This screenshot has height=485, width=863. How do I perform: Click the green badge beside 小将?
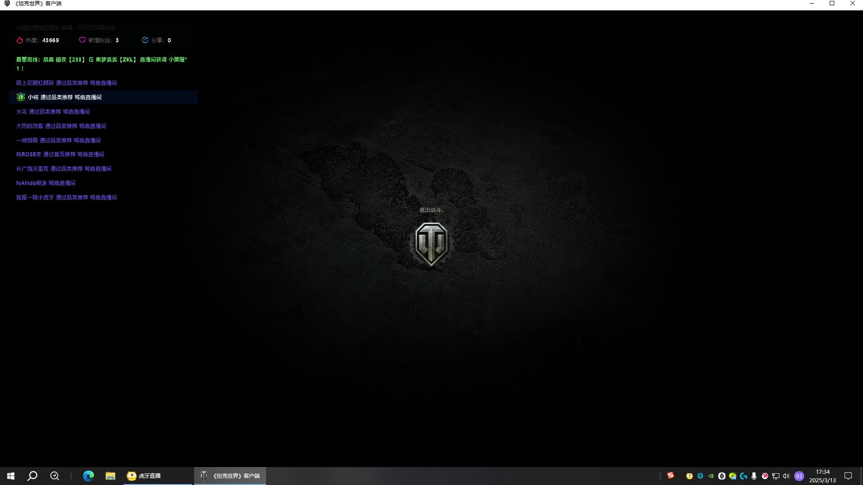click(x=21, y=97)
